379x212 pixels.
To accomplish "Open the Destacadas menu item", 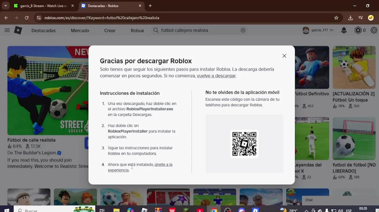I will click(43, 30).
